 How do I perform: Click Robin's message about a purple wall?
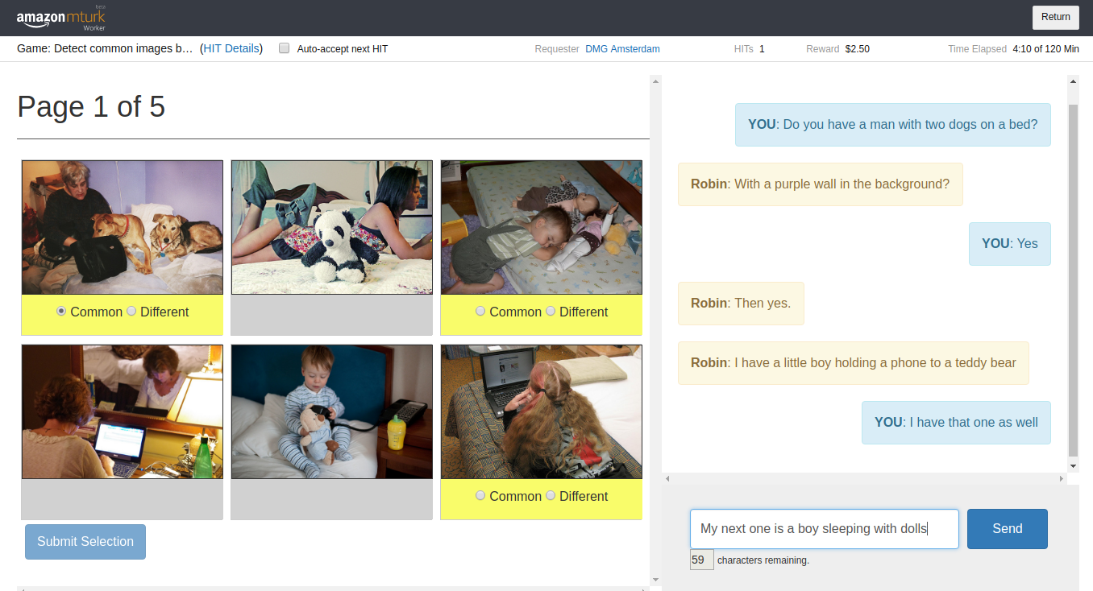(x=821, y=184)
